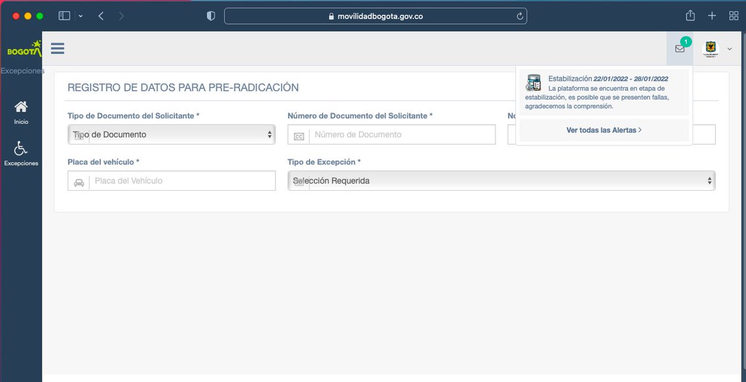Click label Número de Documento del Solicitante
The height and width of the screenshot is (382, 746).
click(x=360, y=116)
